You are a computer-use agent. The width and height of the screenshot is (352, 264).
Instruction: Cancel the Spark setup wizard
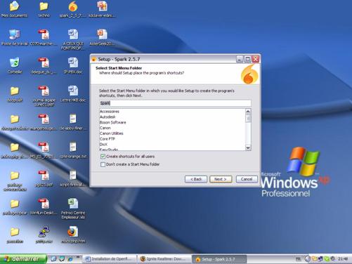[247, 179]
